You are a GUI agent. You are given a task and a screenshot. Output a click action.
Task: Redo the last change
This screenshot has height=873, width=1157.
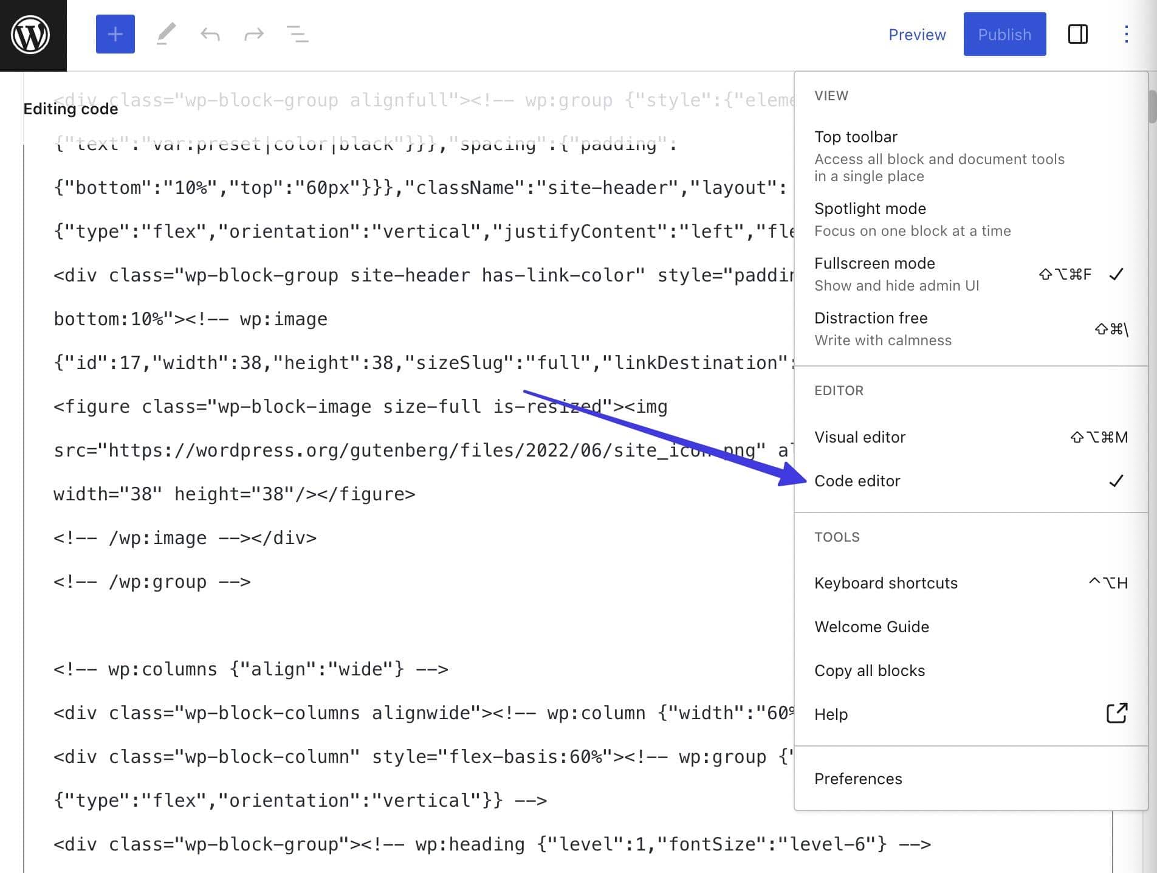253,34
